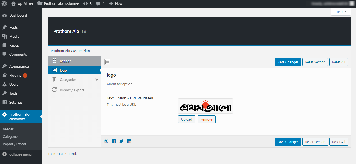Switch to the Import / Export options tab

coord(75,90)
